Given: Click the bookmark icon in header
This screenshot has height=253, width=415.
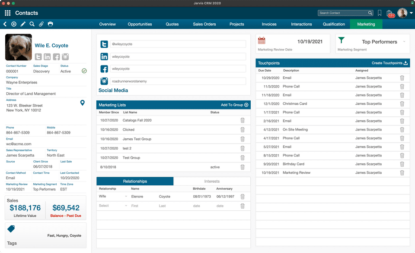Looking at the screenshot, I should [380, 13].
